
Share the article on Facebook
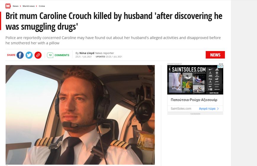(x=20, y=55)
